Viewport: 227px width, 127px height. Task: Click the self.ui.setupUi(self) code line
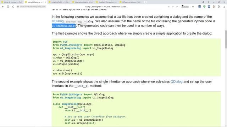[80, 123]
